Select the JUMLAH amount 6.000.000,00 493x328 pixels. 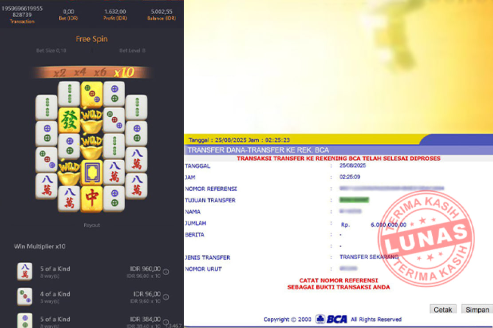[x=389, y=225]
